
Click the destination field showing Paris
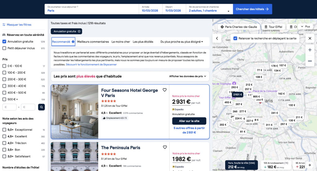pos(92,9)
